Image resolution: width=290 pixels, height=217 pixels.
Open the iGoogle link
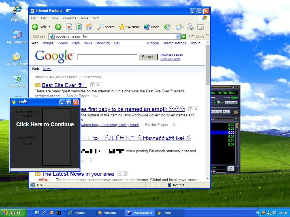click(153, 43)
